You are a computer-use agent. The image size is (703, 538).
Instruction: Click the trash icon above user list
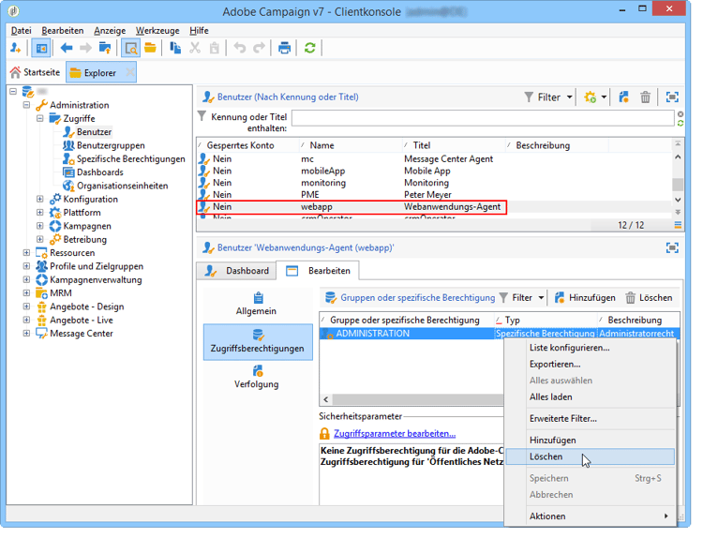tap(645, 97)
